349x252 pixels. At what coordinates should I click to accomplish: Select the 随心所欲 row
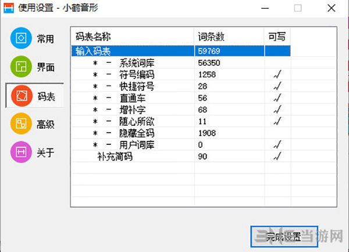(181, 122)
